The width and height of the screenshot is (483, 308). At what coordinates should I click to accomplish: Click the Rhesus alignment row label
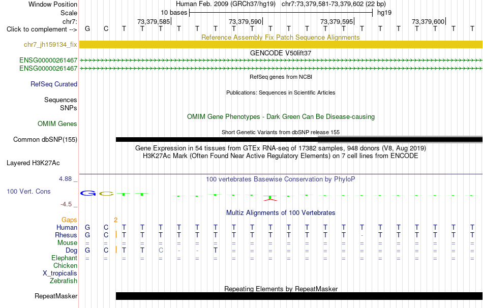(66, 235)
